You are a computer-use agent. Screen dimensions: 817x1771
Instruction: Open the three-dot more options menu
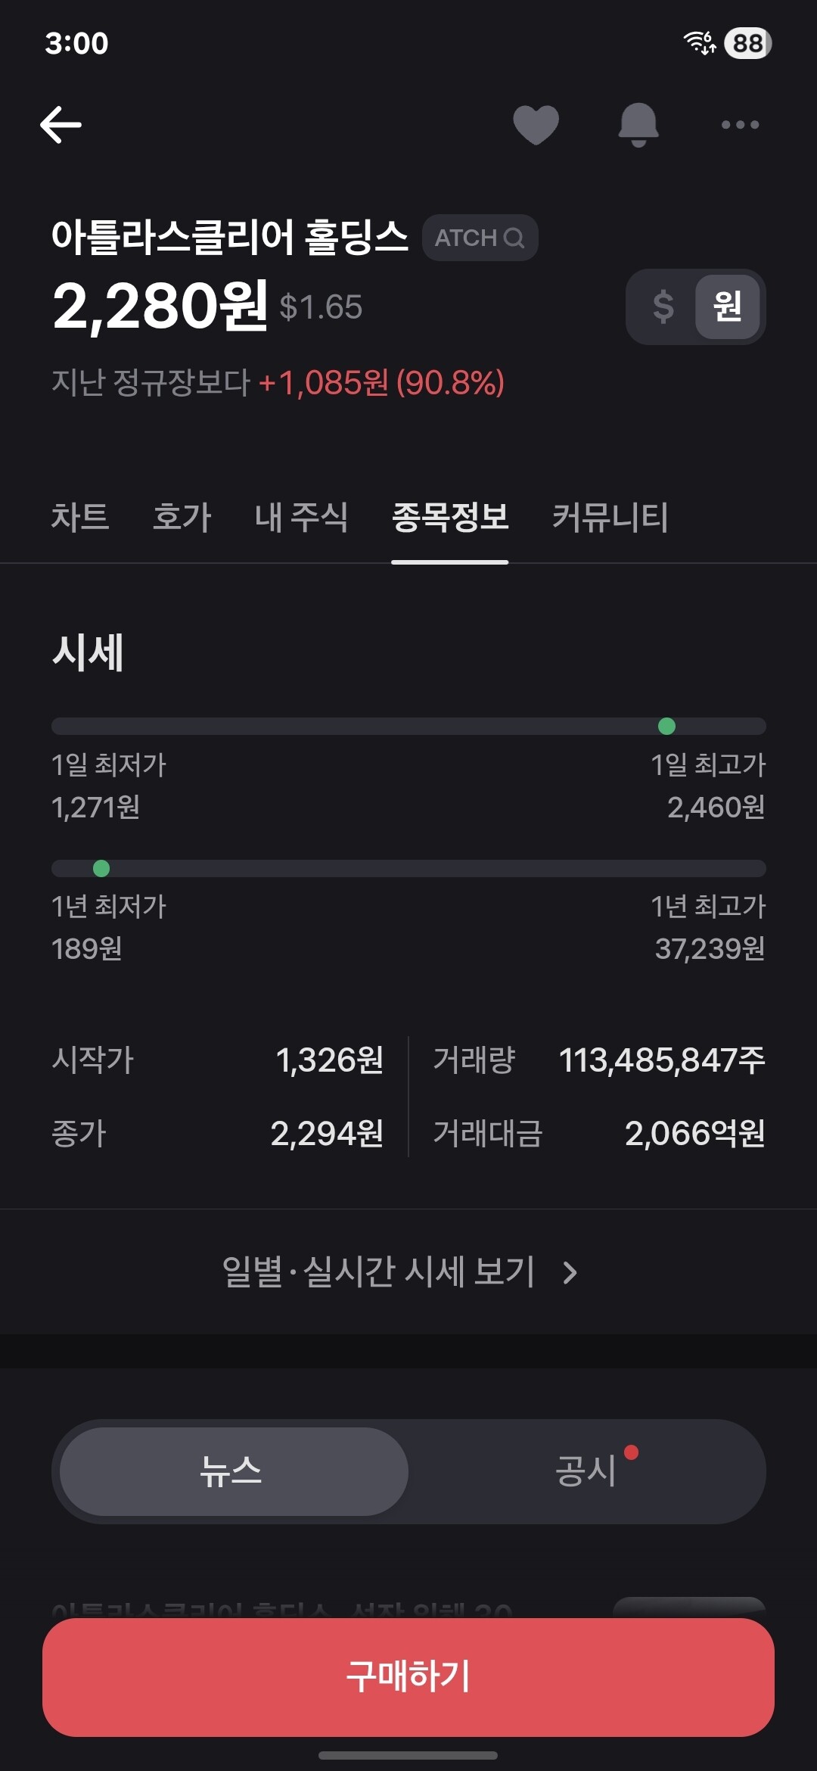pyautogui.click(x=740, y=125)
